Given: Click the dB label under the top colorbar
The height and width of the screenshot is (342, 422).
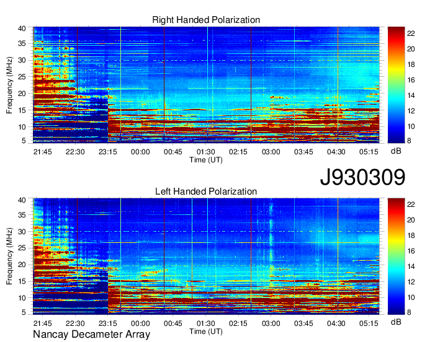Looking at the screenshot, I should (x=396, y=151).
